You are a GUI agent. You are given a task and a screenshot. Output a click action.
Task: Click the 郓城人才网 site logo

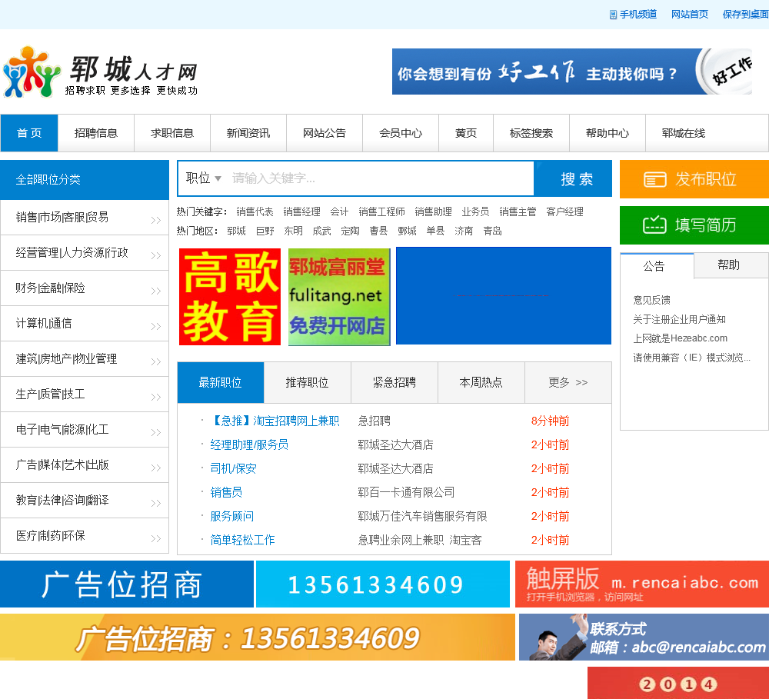pyautogui.click(x=101, y=72)
